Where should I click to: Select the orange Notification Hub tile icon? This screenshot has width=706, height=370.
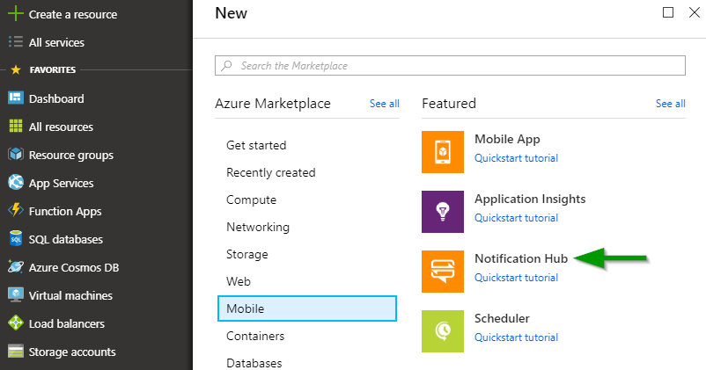443,272
